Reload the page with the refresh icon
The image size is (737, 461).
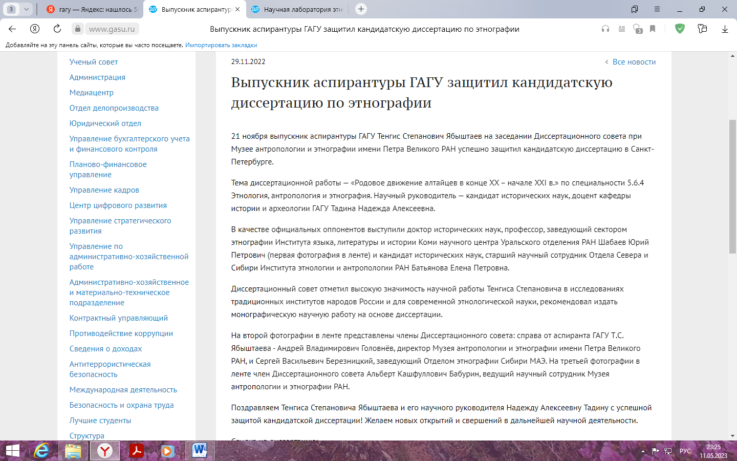pyautogui.click(x=57, y=29)
